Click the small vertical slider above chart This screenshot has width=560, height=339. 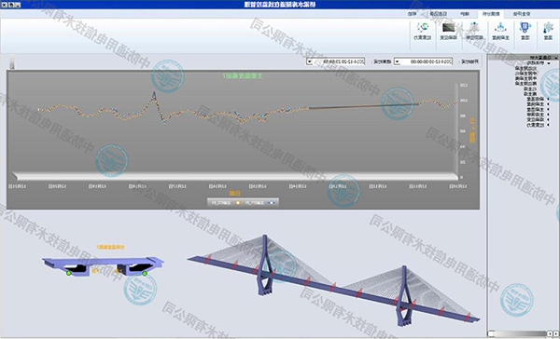[x=12, y=61]
